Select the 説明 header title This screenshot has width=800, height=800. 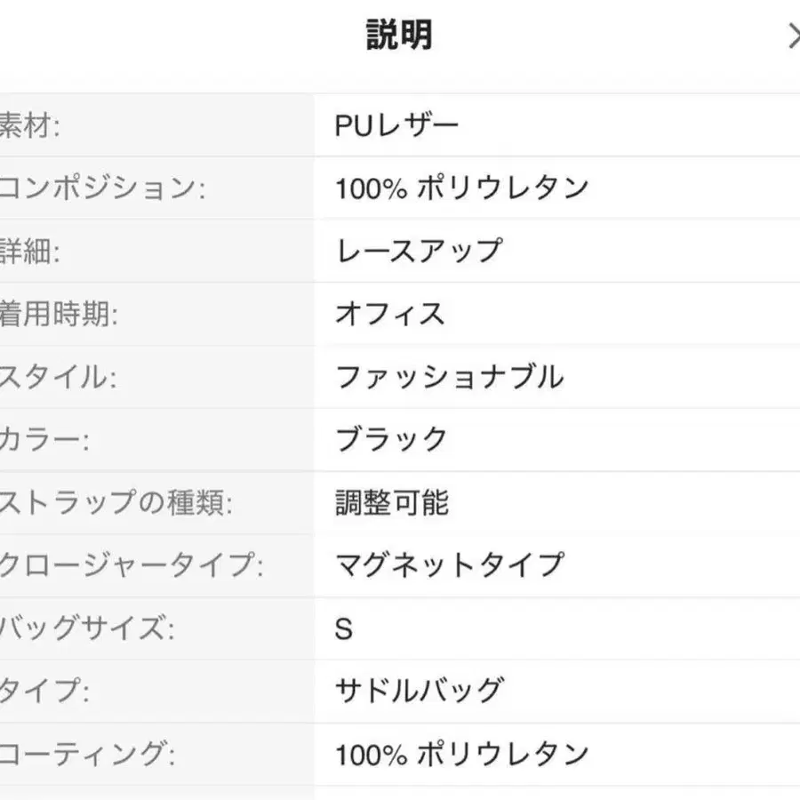point(398,34)
